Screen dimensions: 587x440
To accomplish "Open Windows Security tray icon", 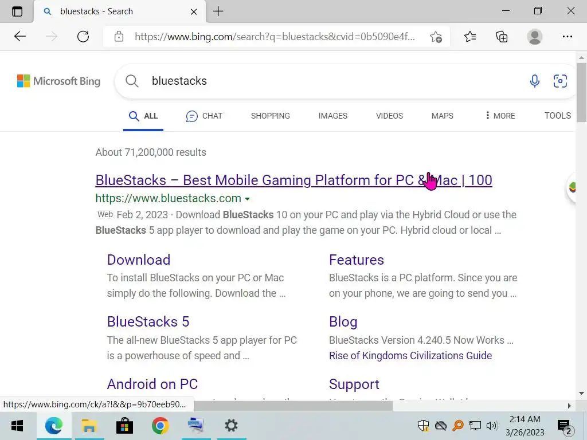I will pyautogui.click(x=424, y=426).
